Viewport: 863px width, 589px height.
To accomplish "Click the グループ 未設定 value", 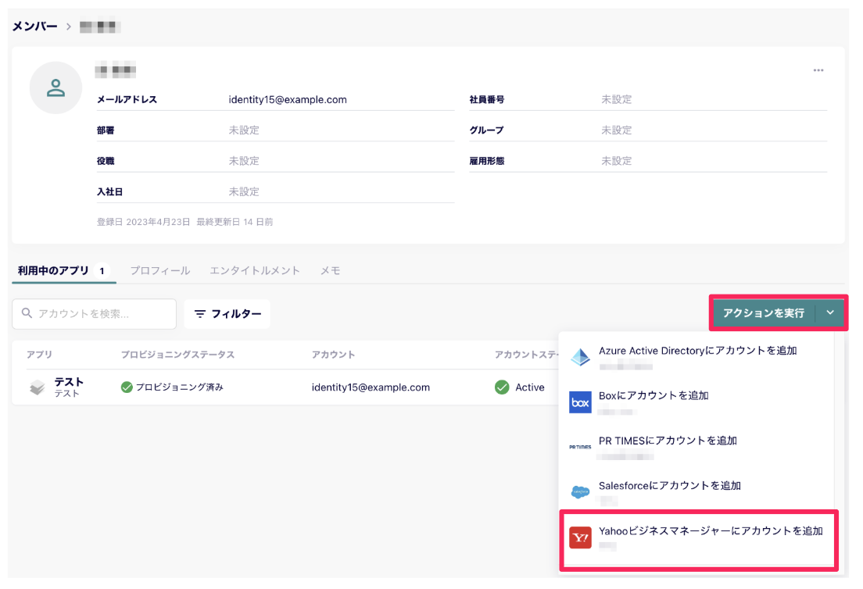I will click(x=617, y=130).
